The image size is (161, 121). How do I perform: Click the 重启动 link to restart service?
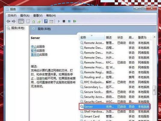[35, 54]
